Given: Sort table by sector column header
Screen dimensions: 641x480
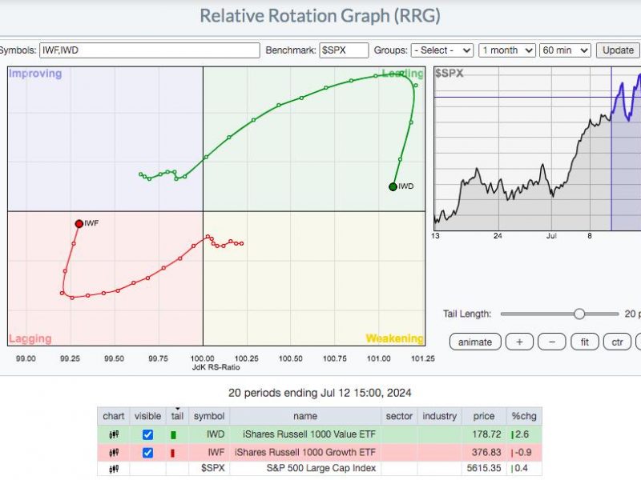Looking at the screenshot, I should pos(399,416).
